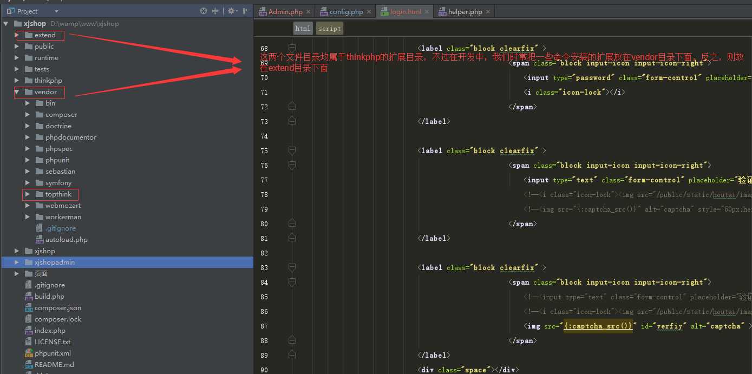The width and height of the screenshot is (752, 374).
Task: Select the phpunit folder
Action: 57,160
